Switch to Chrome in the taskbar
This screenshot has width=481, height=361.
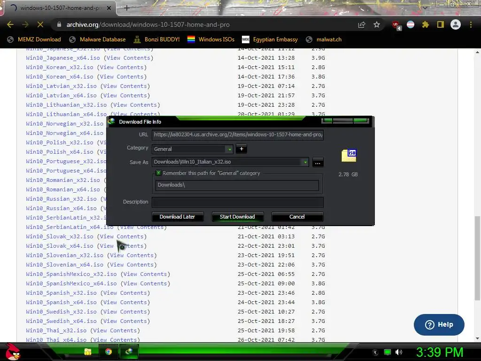pyautogui.click(x=109, y=352)
